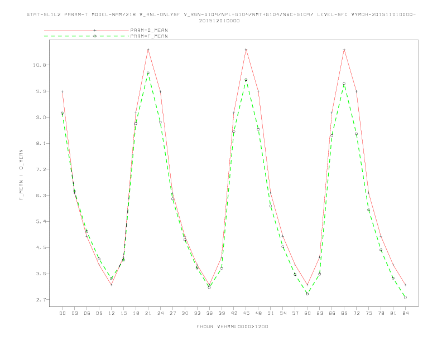Viewport: 442px width, 341px height.
Task: Click the x-axis tick label 42
Action: tap(234, 313)
